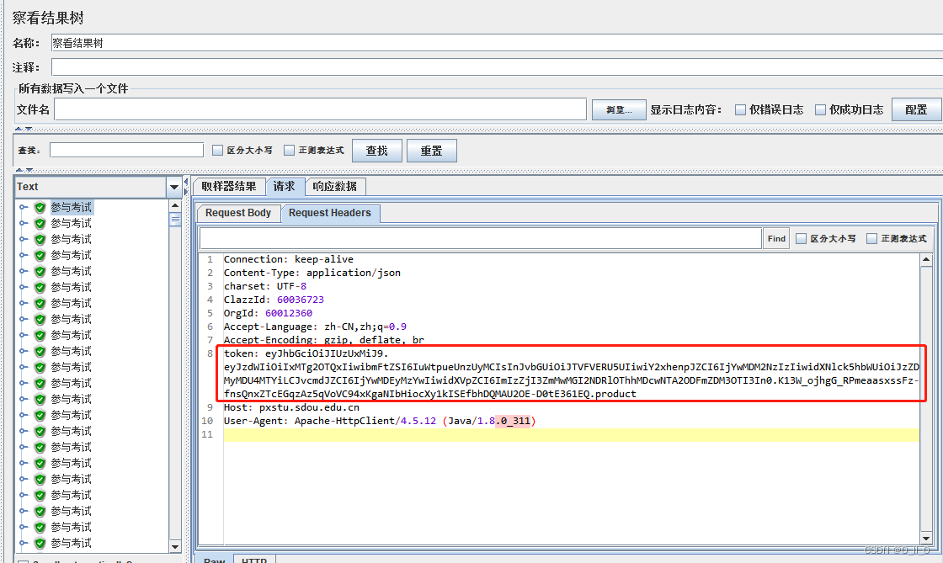Click the green success icon of the first 参与考试 sample
The width and height of the screenshot is (943, 563).
pyautogui.click(x=39, y=206)
